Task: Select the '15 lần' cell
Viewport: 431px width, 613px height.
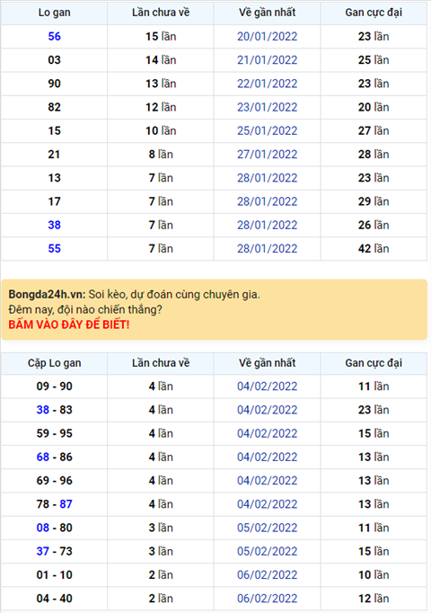Action: point(161,36)
